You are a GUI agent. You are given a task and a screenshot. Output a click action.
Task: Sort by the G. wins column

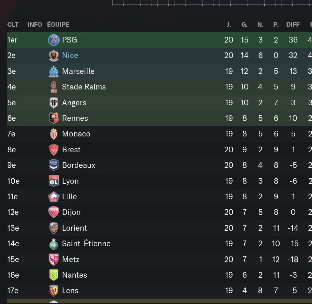click(245, 24)
